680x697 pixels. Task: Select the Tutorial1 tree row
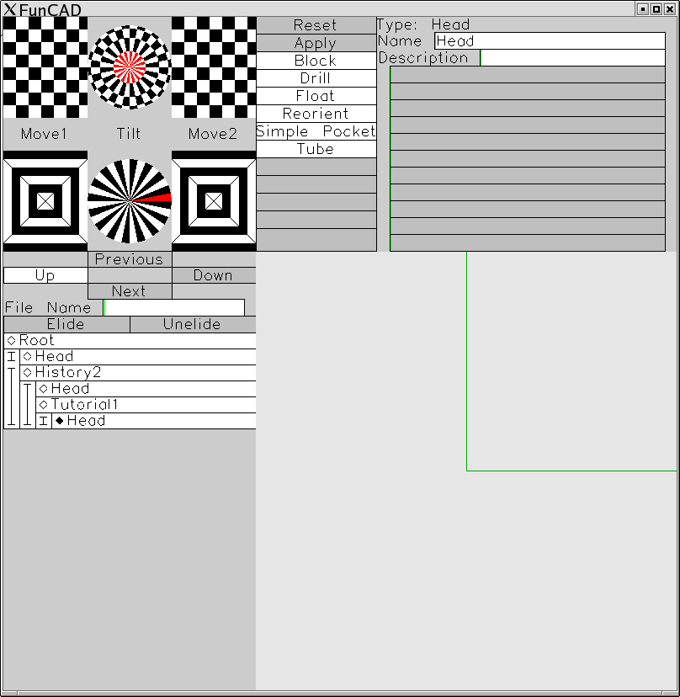click(146, 405)
